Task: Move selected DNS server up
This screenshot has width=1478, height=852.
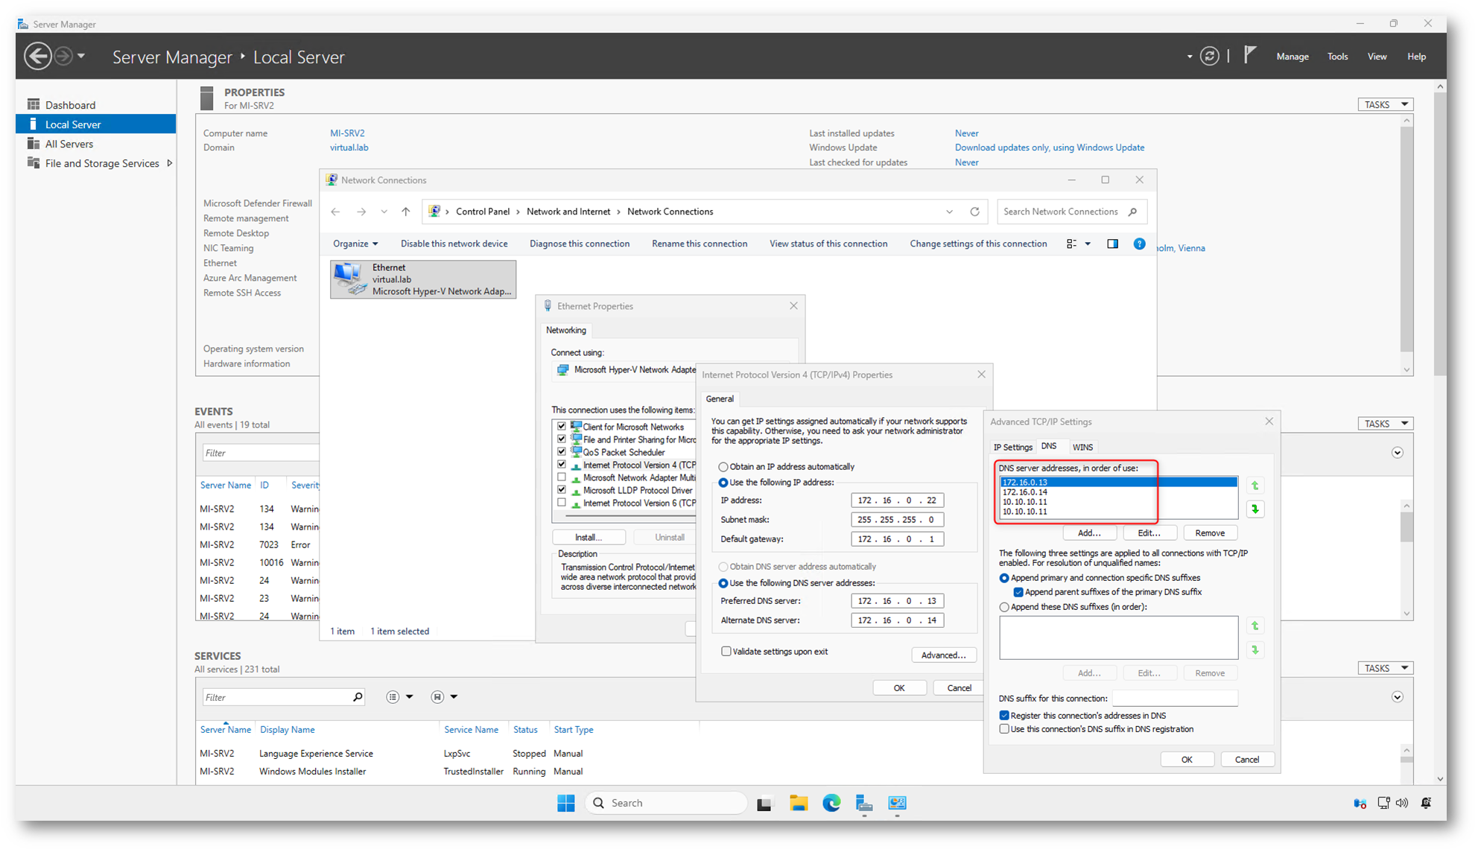Action: click(1255, 486)
